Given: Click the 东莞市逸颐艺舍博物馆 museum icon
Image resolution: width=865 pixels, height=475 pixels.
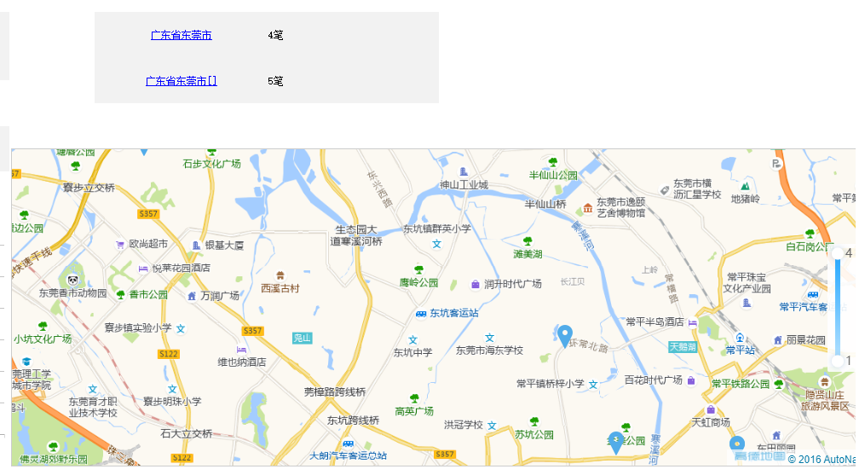Looking at the screenshot, I should point(588,209).
